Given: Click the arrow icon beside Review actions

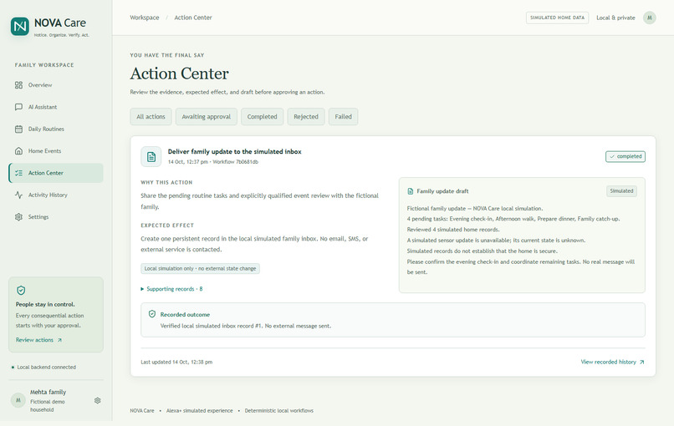Looking at the screenshot, I should click(59, 340).
